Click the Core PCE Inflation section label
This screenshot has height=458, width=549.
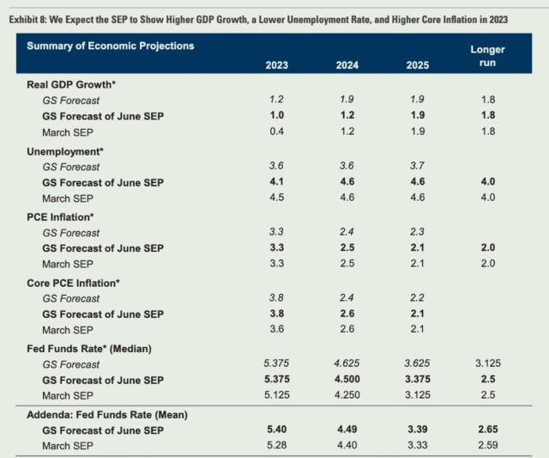pos(73,283)
